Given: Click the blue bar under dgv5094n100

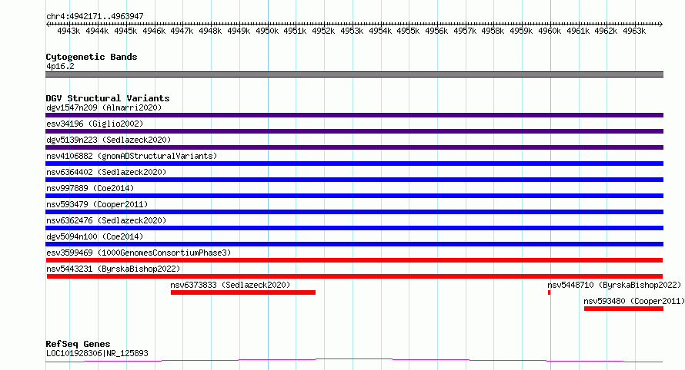Looking at the screenshot, I should click(354, 244).
